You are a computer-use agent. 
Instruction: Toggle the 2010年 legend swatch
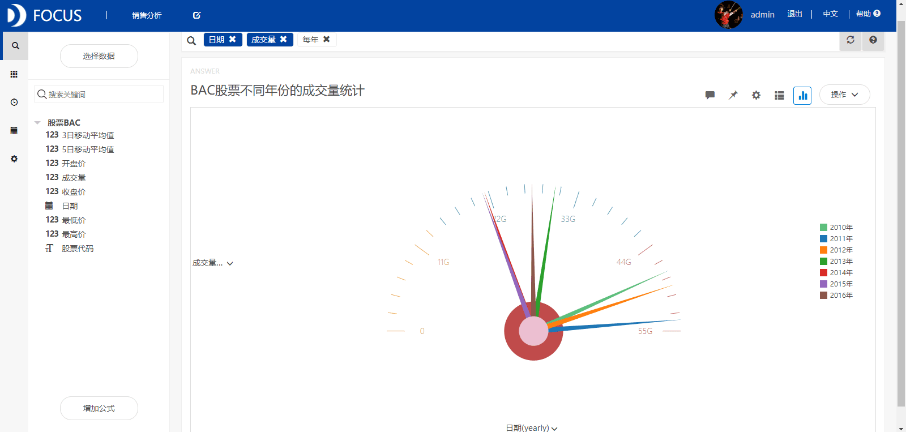(823, 227)
